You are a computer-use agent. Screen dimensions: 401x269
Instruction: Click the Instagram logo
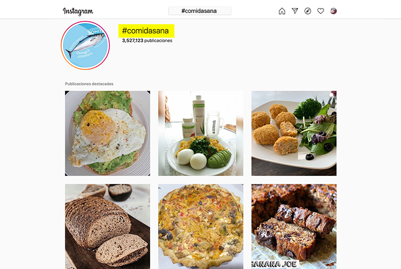(x=78, y=11)
